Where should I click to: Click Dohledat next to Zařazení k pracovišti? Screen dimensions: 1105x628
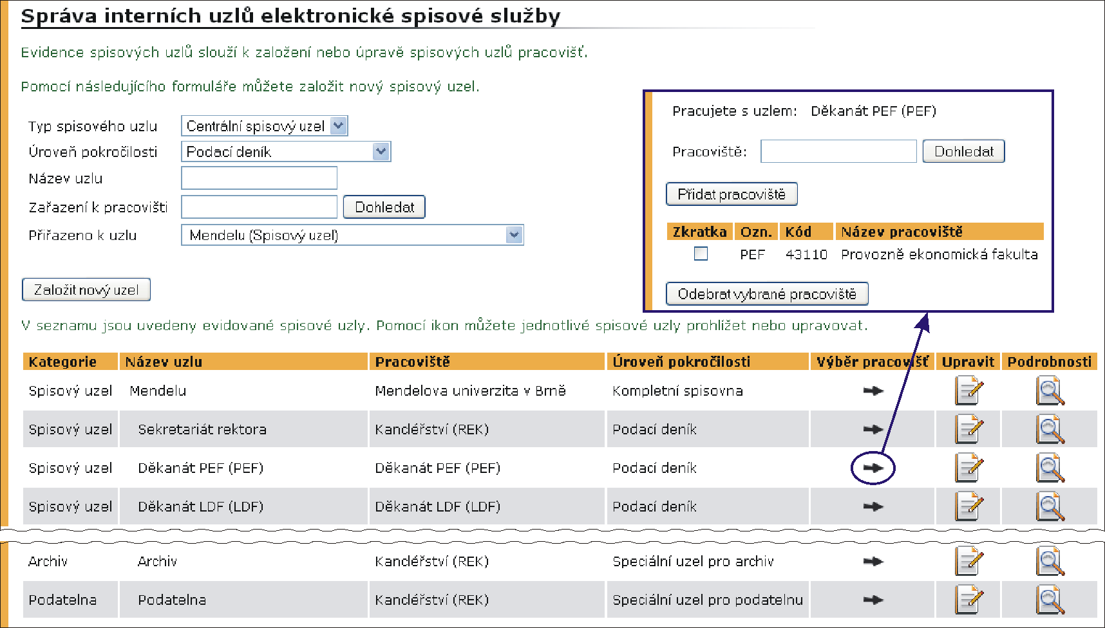[x=384, y=207]
